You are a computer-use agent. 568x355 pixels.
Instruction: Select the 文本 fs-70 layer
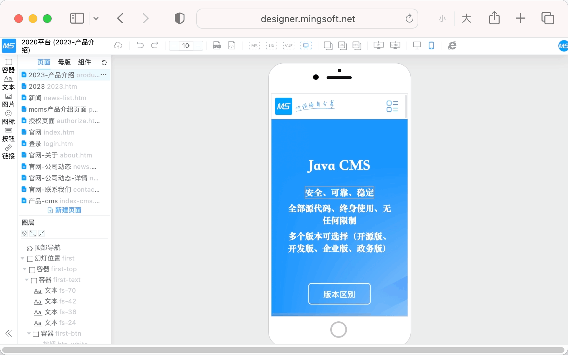[55, 291]
